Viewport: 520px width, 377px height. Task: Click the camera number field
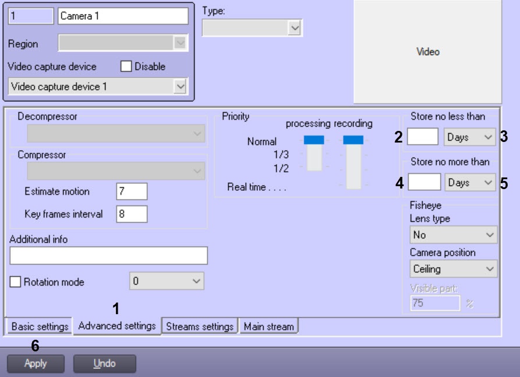click(31, 16)
